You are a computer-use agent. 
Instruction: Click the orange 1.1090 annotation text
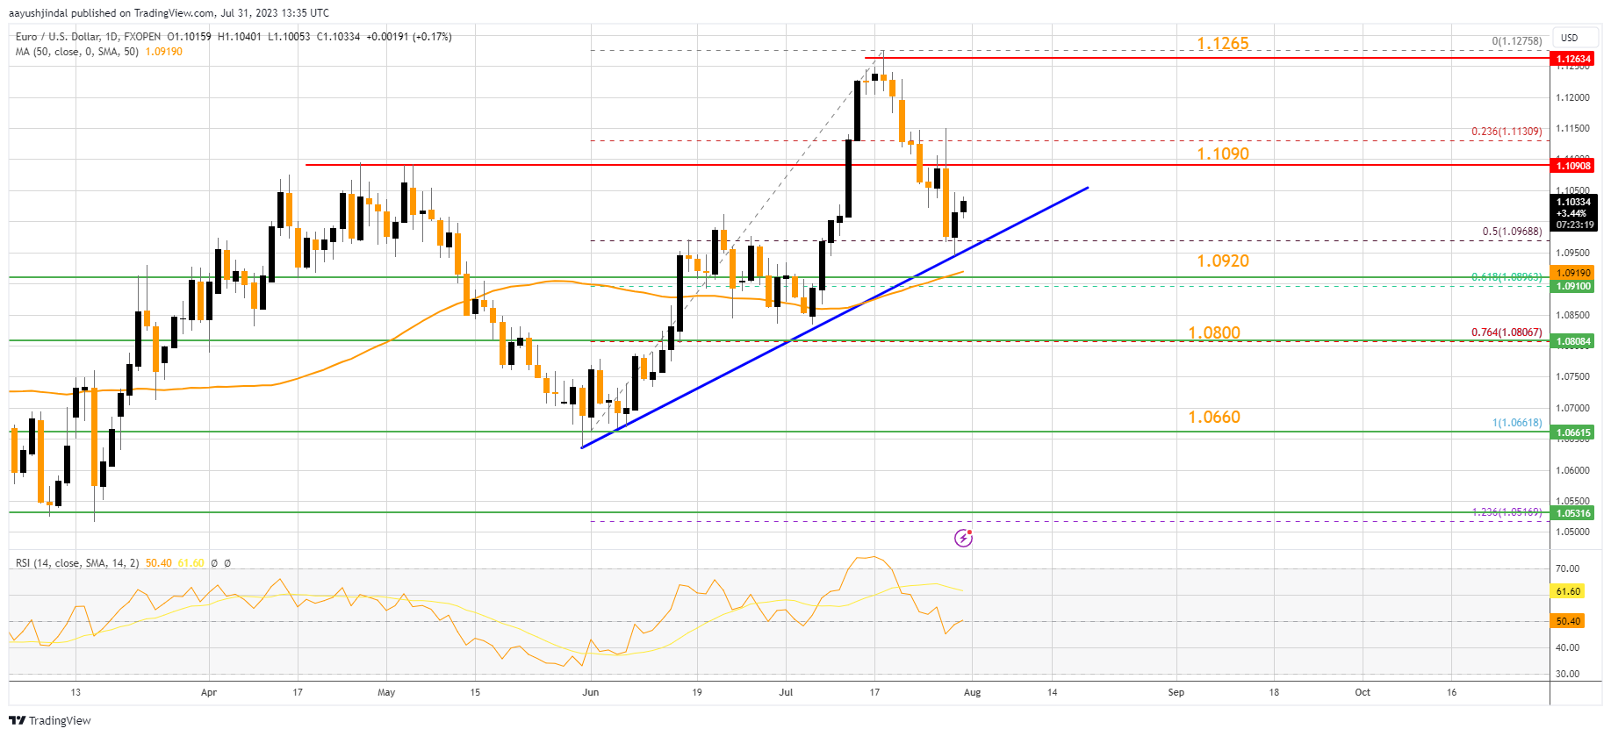pos(1223,154)
